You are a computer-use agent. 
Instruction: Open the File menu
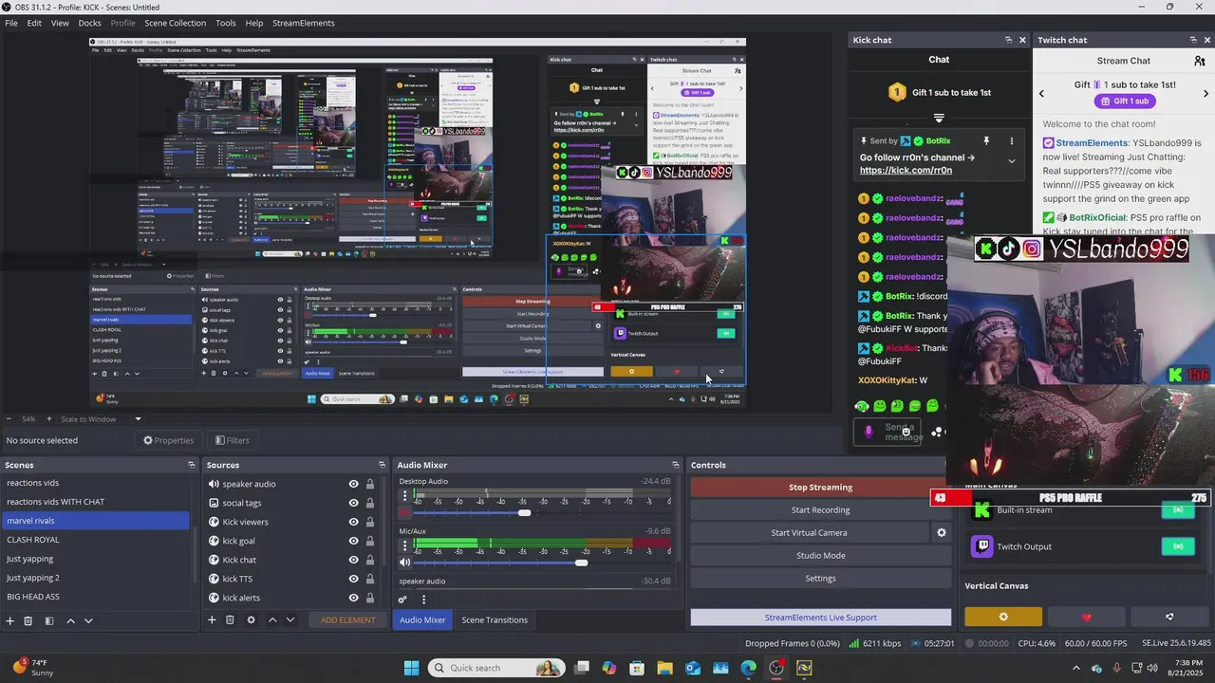11,23
